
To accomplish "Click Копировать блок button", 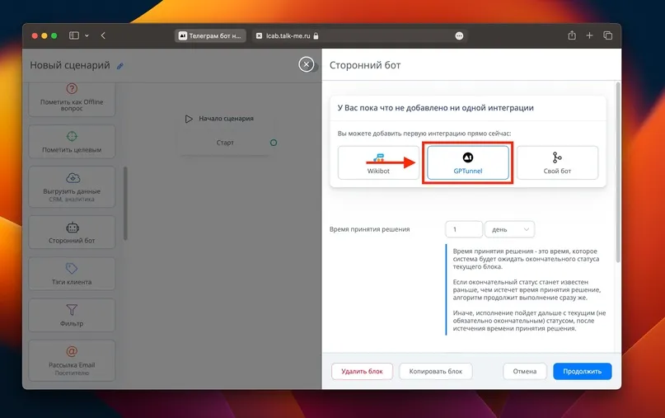I will [x=436, y=371].
